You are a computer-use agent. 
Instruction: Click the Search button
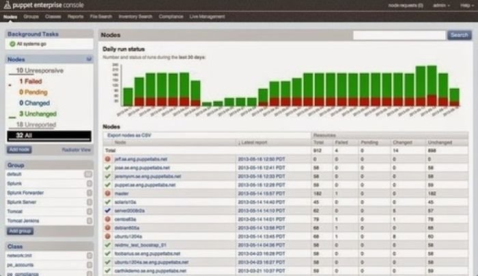pos(458,35)
